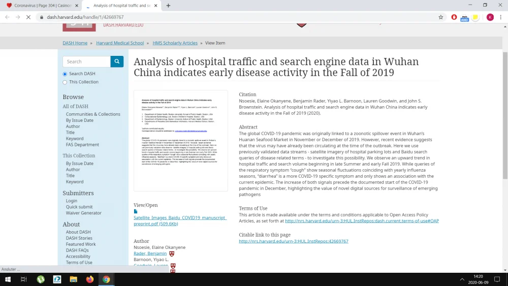
Task: Click Chrome icon in the taskbar
Action: 106,279
